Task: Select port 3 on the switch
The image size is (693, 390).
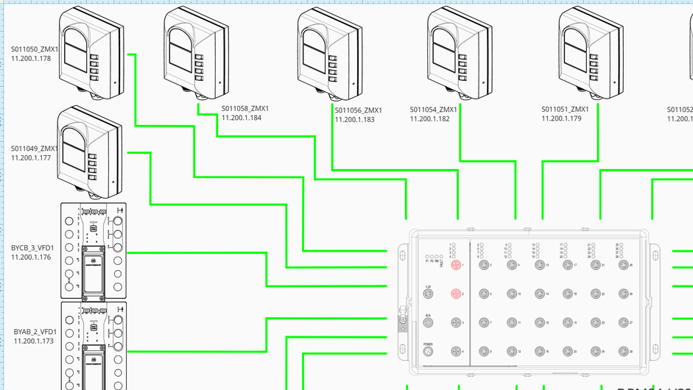Action: tap(456, 323)
